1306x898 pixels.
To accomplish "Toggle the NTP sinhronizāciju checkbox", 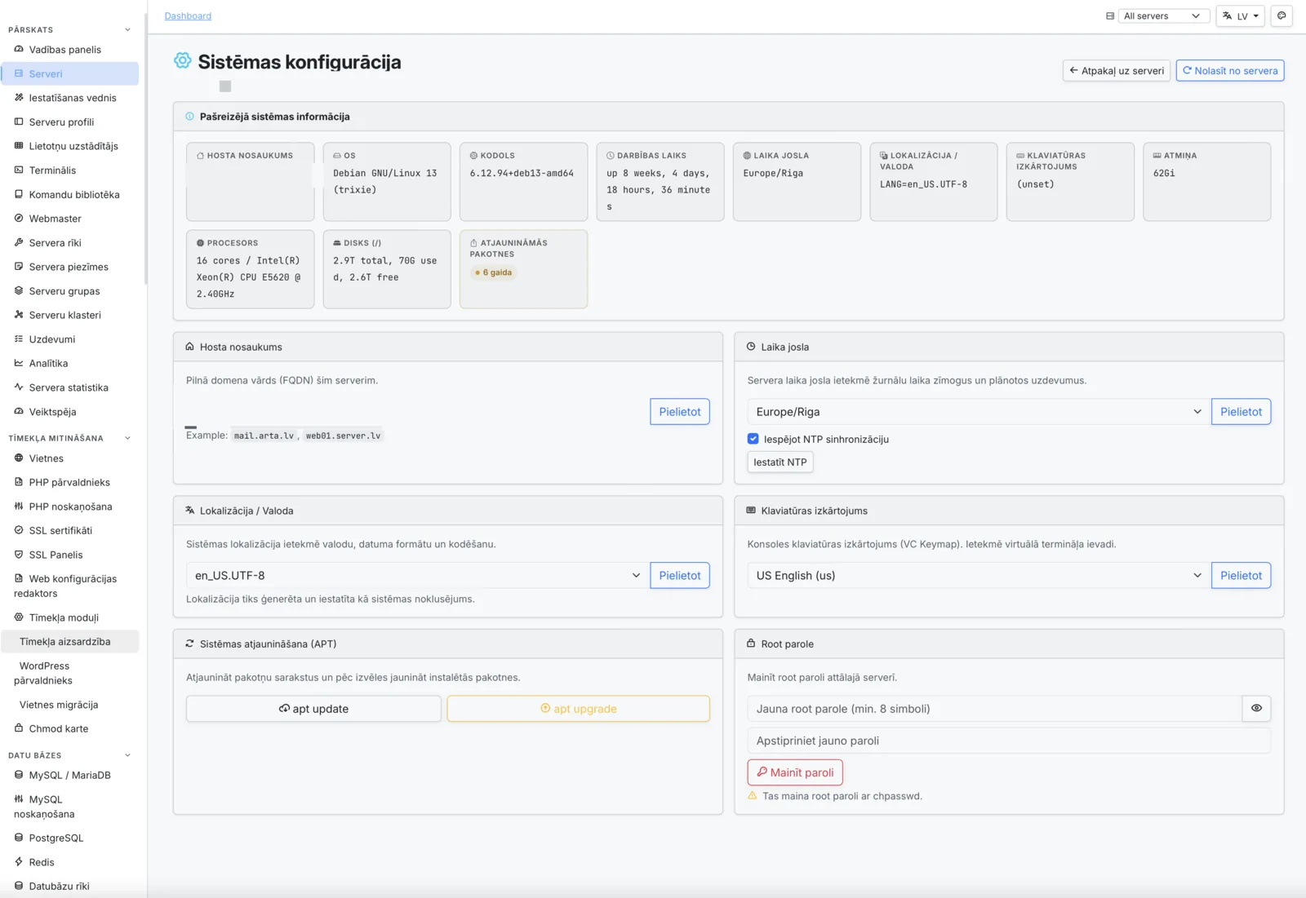I will [753, 439].
